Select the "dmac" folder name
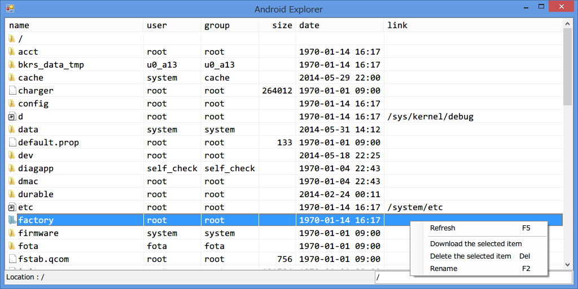Screen dimensions: 578x289 point(28,181)
